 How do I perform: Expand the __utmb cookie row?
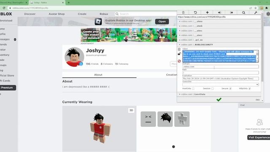(219, 26)
